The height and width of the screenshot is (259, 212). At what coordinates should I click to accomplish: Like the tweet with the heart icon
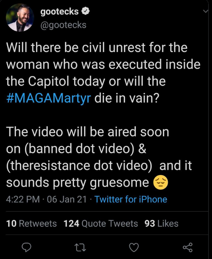[x=134, y=248]
